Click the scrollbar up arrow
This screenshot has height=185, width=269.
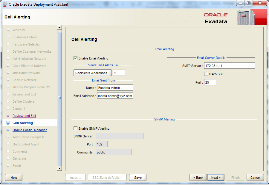(59, 27)
